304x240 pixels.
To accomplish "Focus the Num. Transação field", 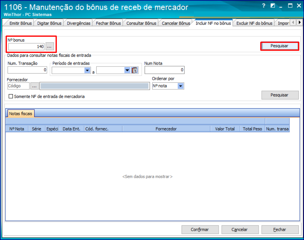I will (27, 70).
